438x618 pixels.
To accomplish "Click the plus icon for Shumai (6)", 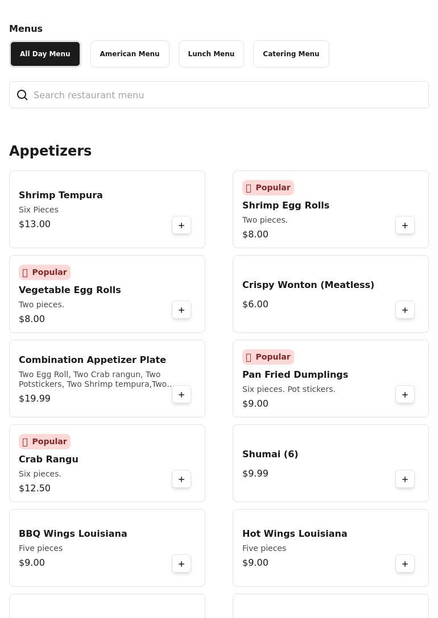I will 405,479.
